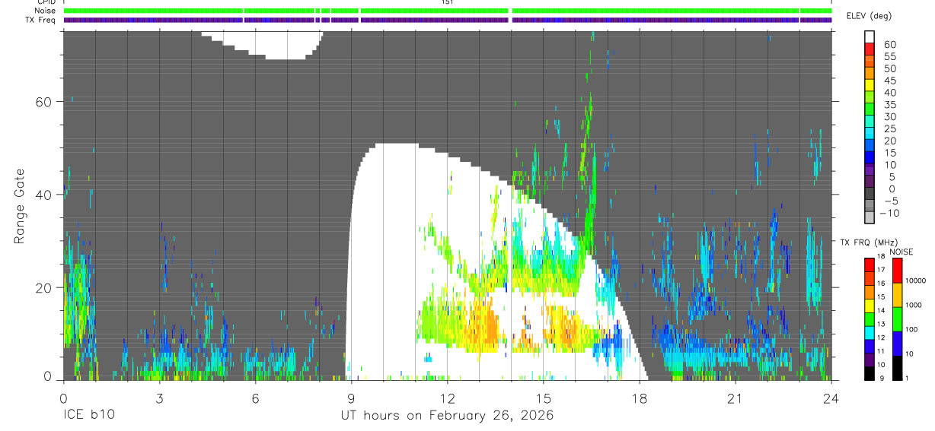Click the '24' hour tick on the time axis
935x431 pixels.
pyautogui.click(x=831, y=398)
